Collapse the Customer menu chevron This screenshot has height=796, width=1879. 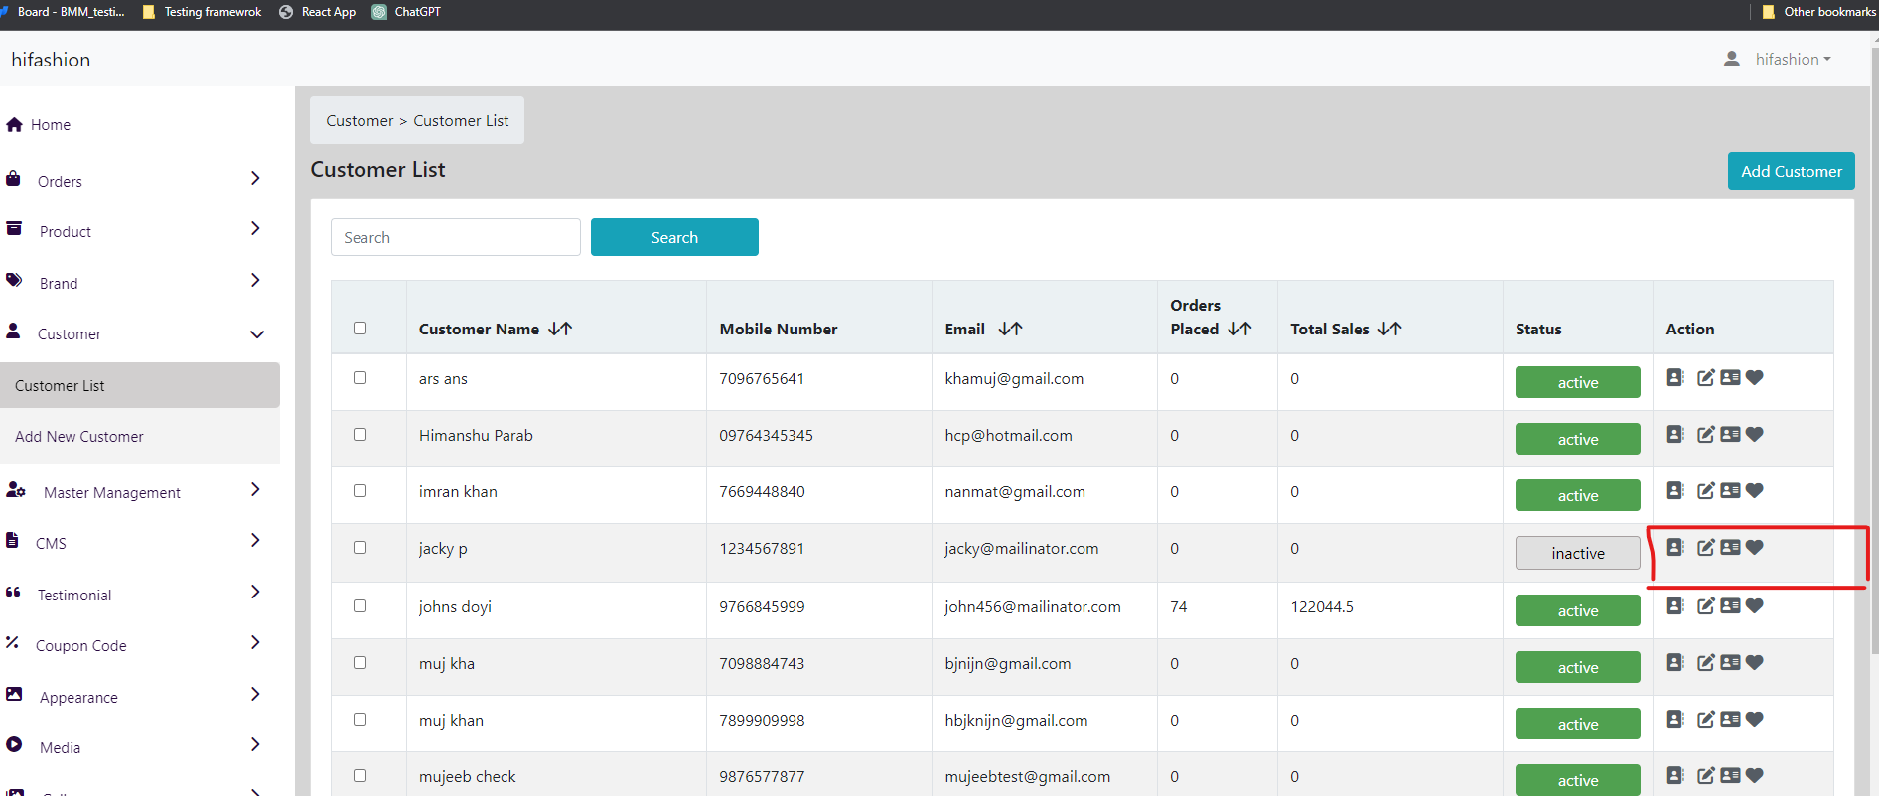257,334
